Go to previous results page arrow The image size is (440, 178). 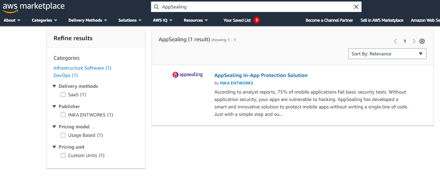coord(395,41)
